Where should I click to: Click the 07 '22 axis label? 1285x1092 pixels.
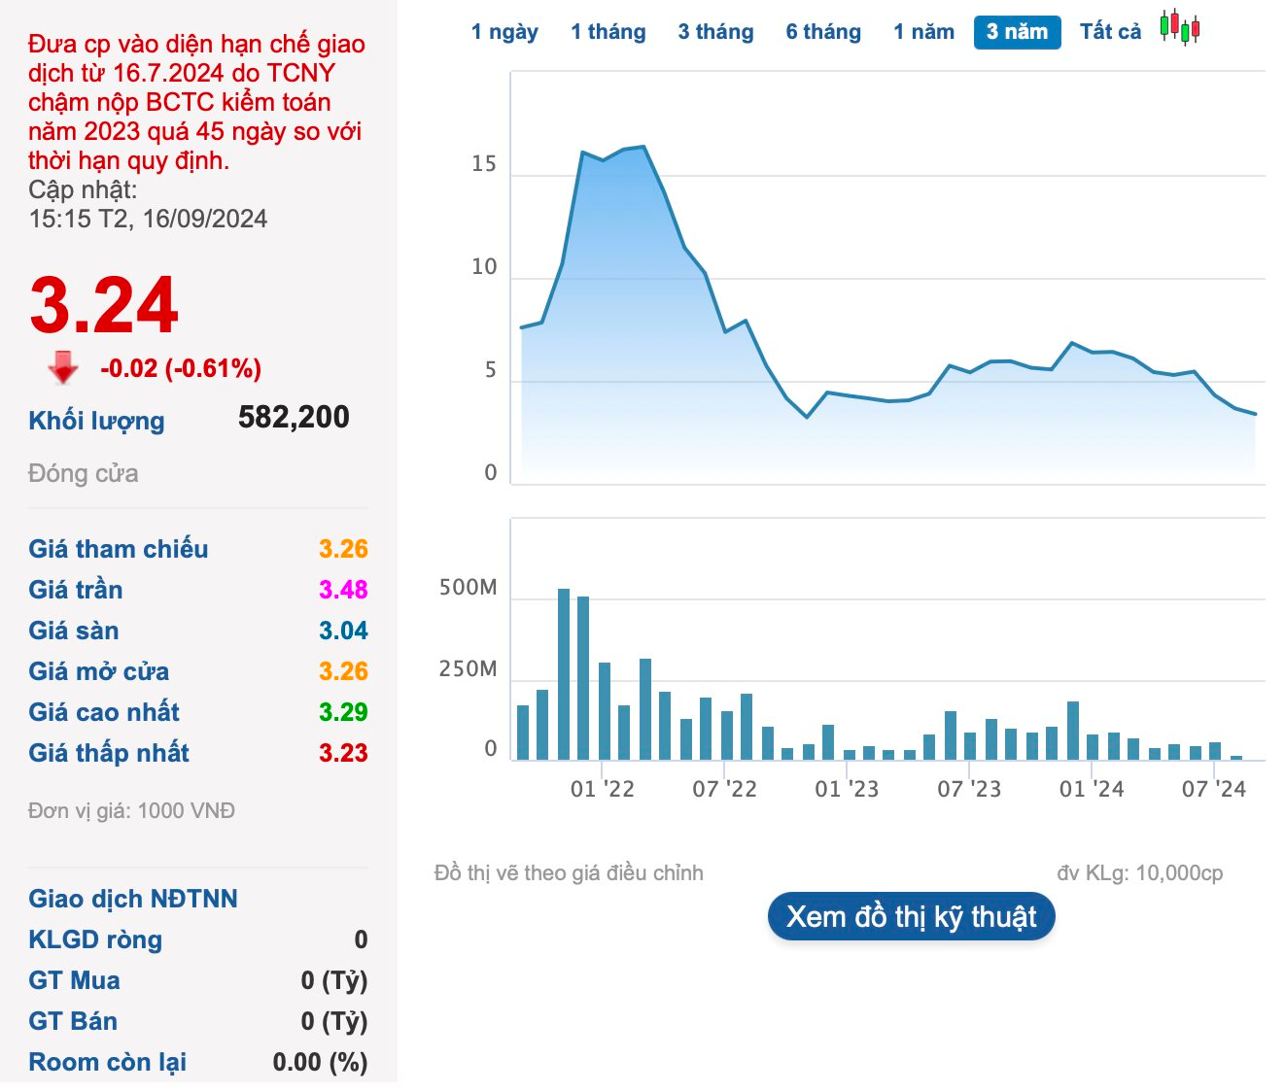[724, 789]
